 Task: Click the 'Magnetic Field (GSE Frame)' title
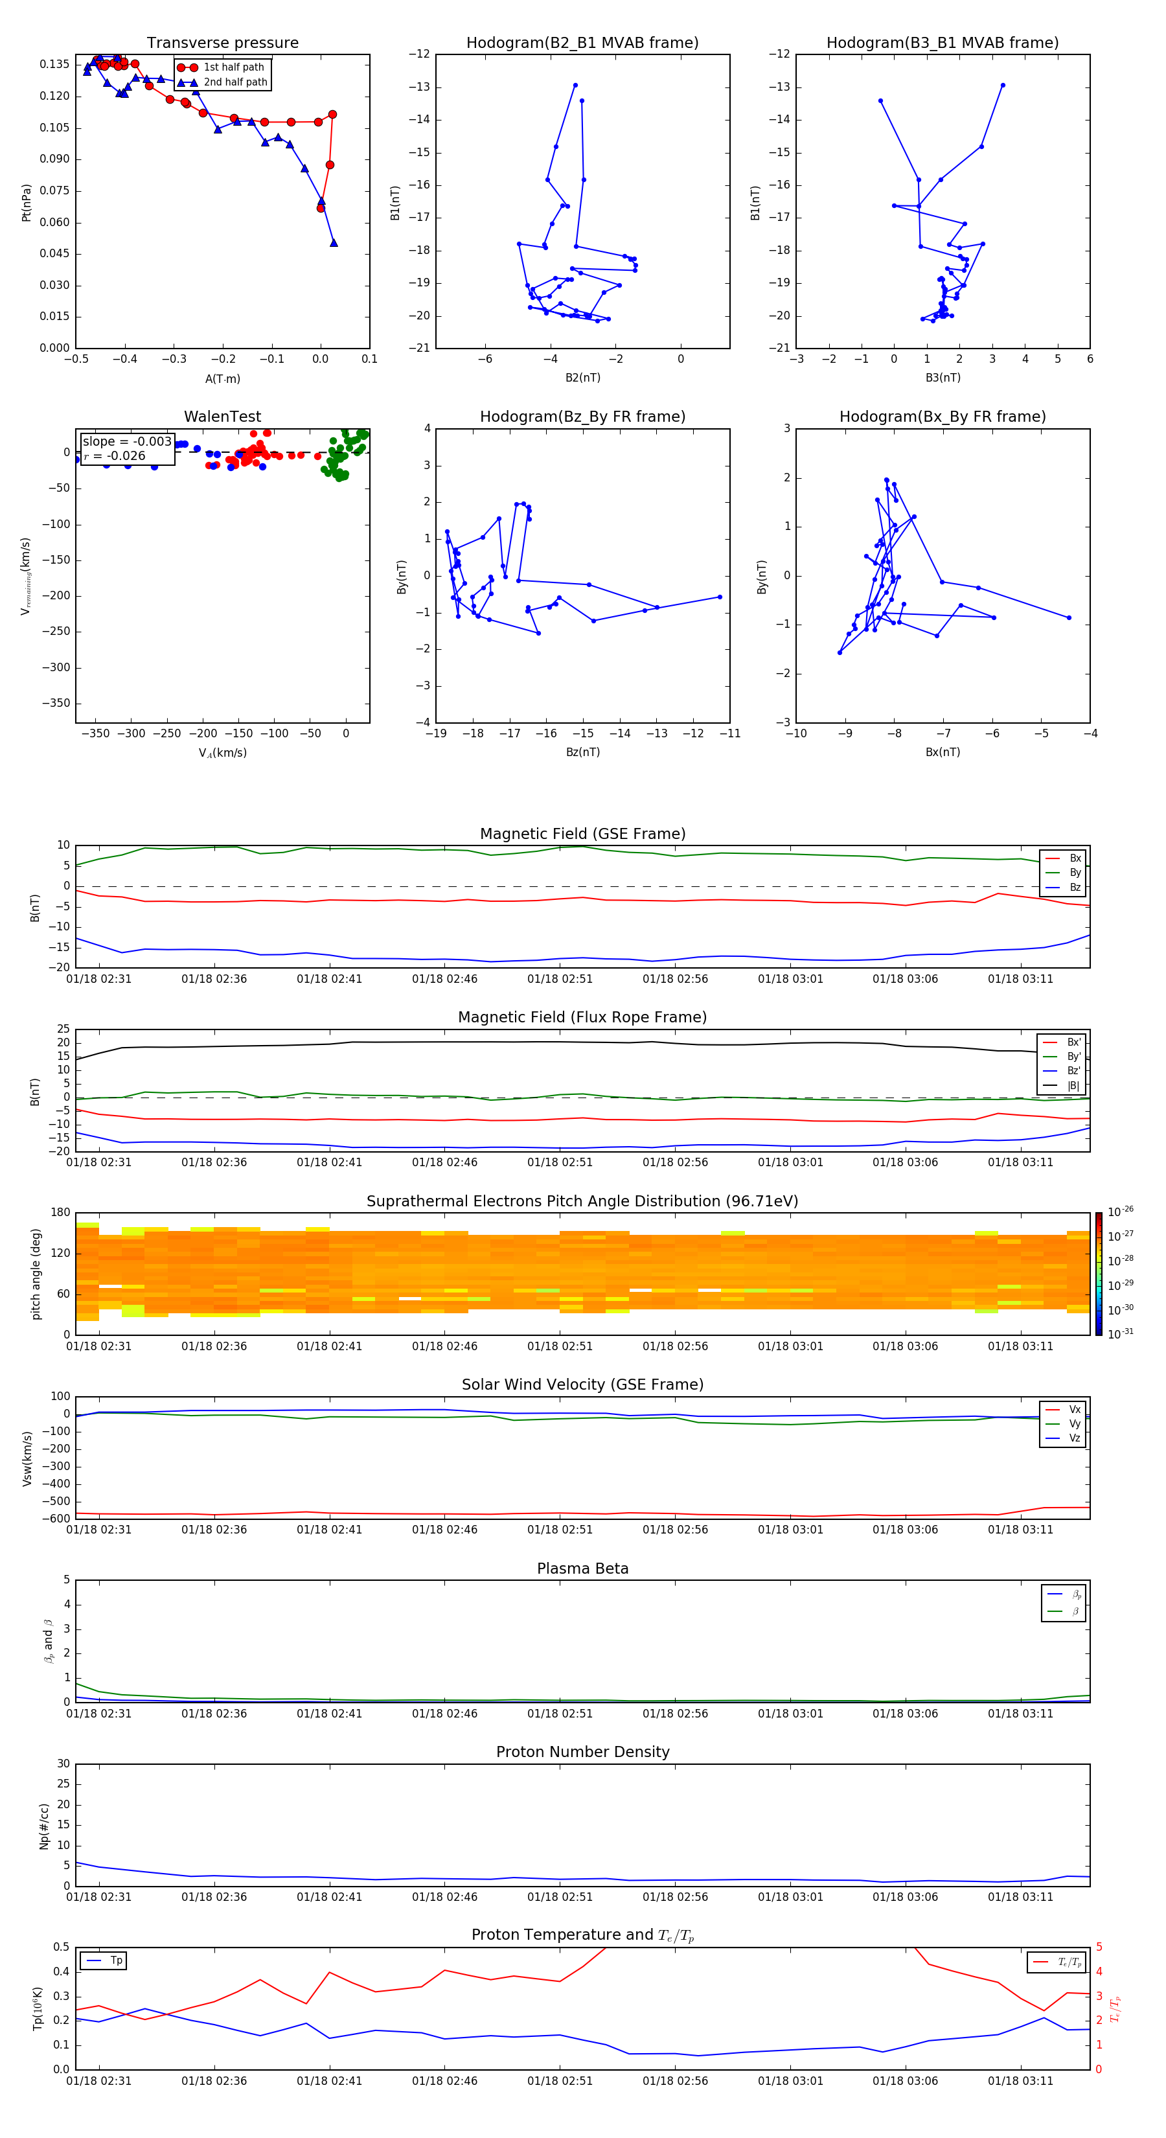point(582,834)
